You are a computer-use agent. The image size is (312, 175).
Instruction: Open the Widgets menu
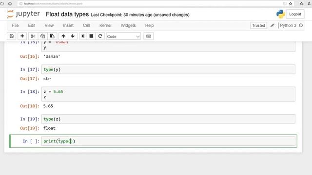[128, 25]
